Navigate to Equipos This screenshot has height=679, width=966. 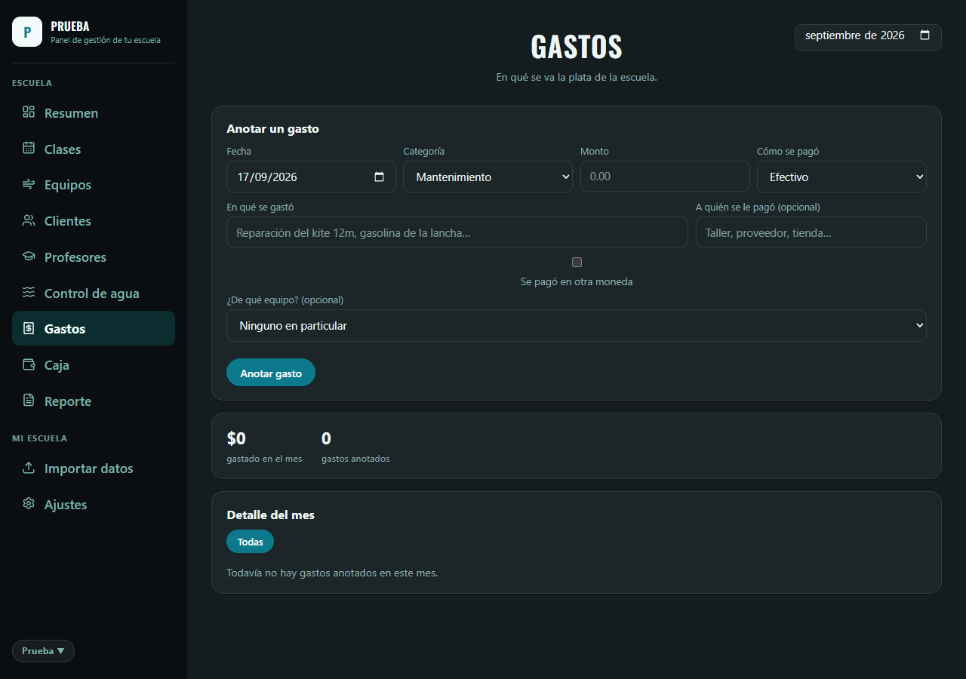(94, 185)
